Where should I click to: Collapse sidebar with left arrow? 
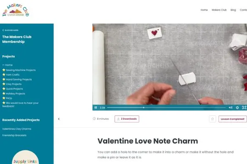coord(59,119)
